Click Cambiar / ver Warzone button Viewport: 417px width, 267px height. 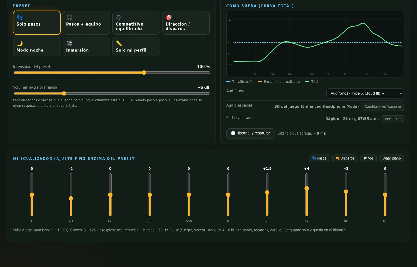tap(383, 107)
